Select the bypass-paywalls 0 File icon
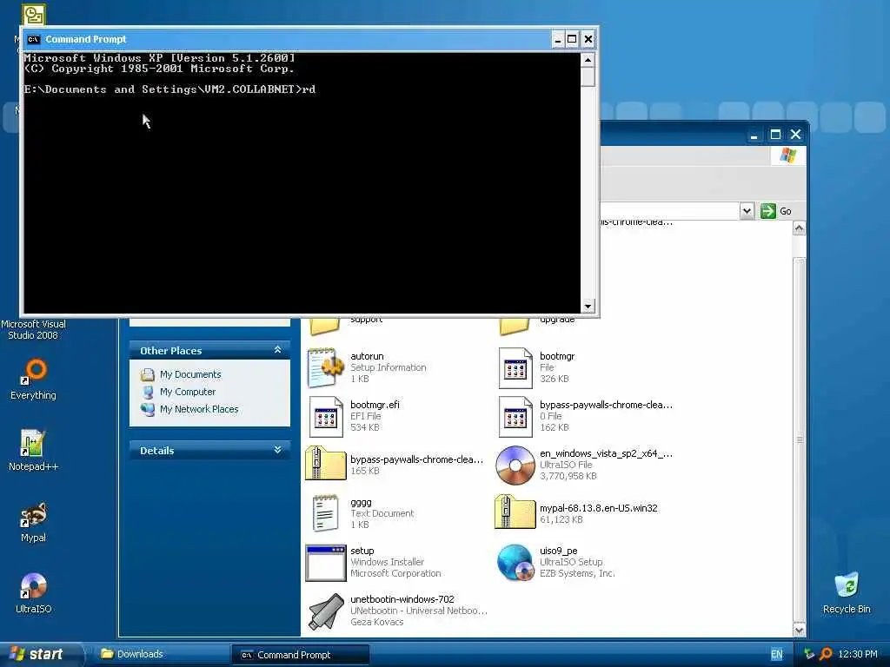890x667 pixels. 515,416
